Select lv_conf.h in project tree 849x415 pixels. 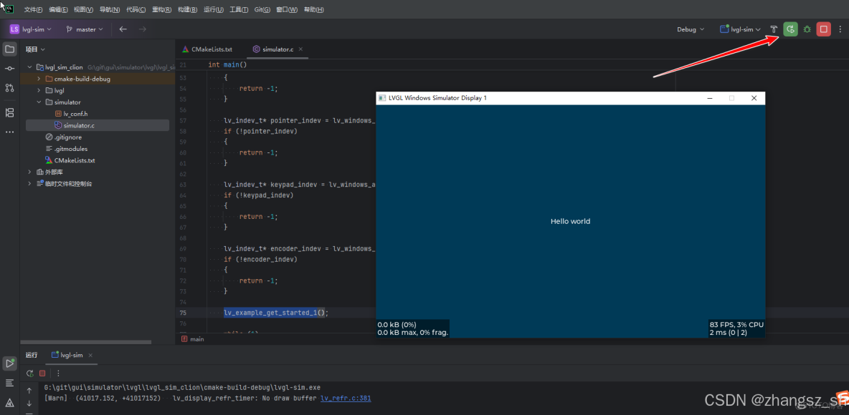tap(75, 114)
